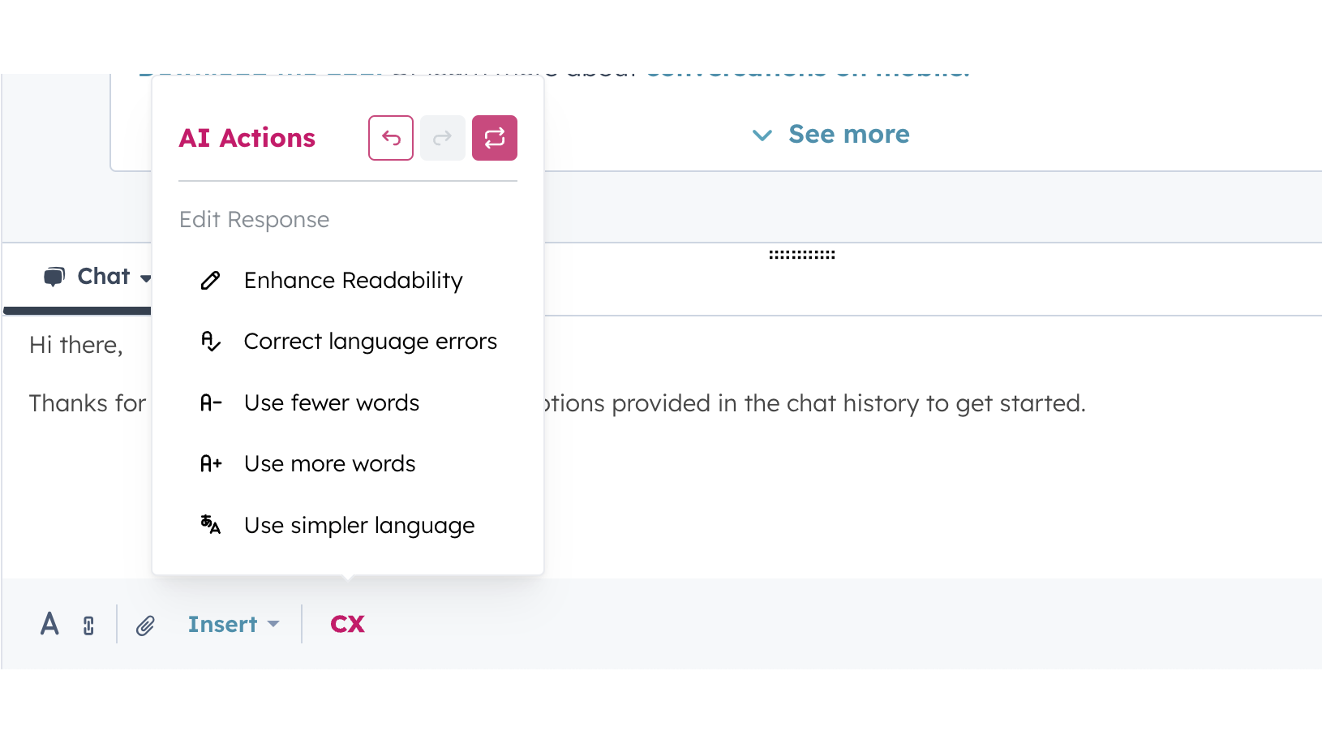1322x744 pixels.
Task: Click into the chat reply text area
Action: click(x=811, y=487)
